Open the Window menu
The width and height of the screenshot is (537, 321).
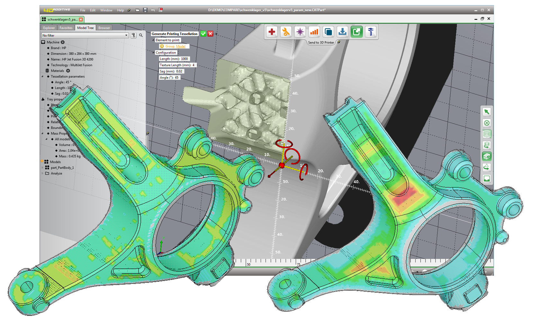pos(106,10)
